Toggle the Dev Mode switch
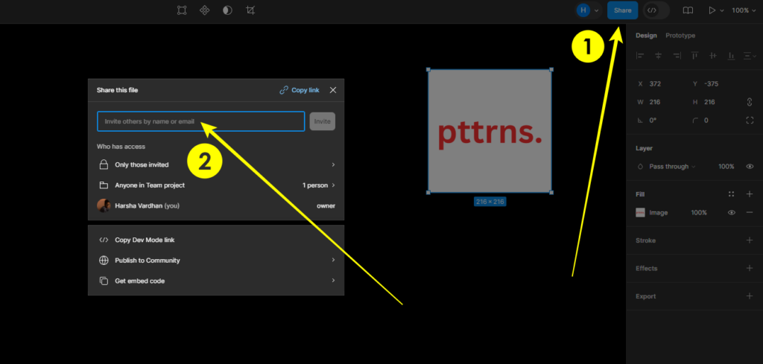 (x=655, y=10)
